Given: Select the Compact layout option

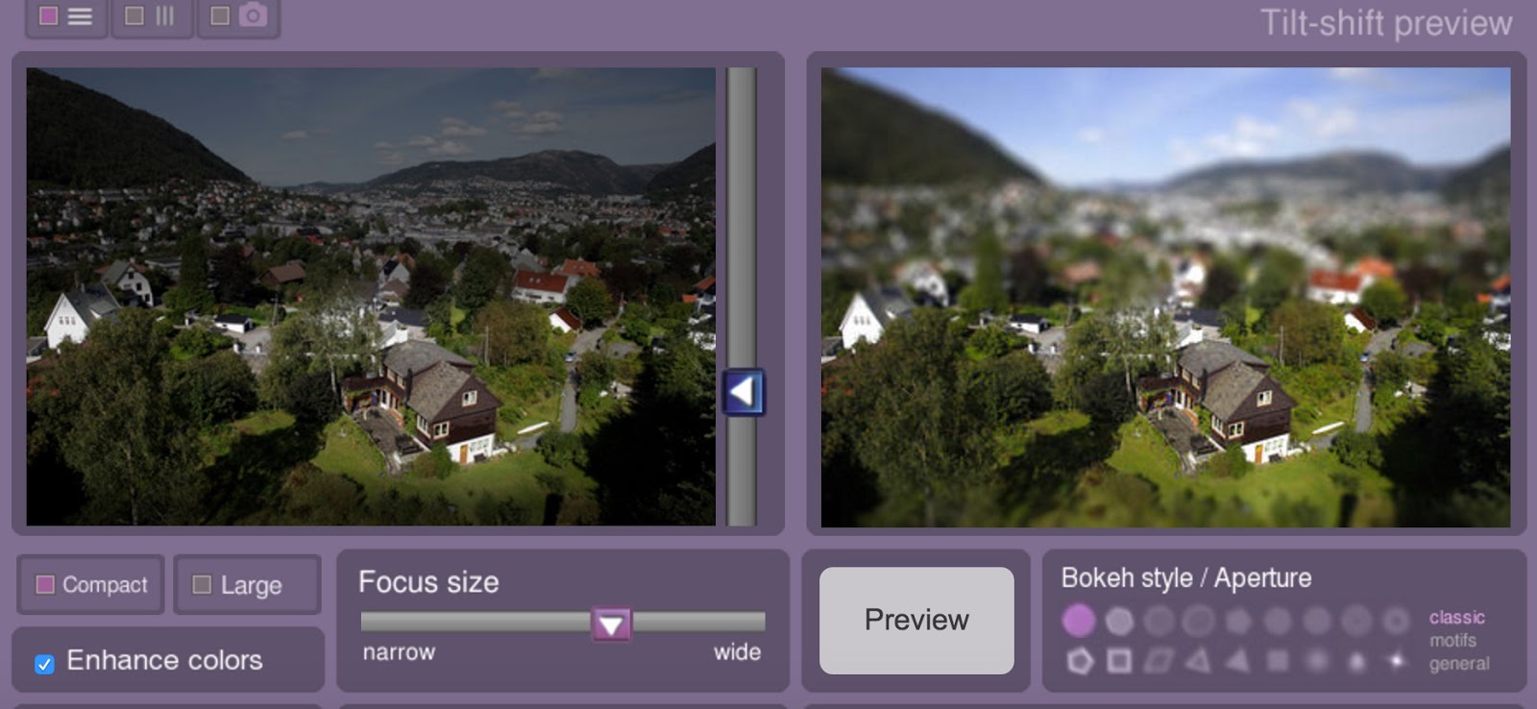Looking at the screenshot, I should tap(91, 584).
